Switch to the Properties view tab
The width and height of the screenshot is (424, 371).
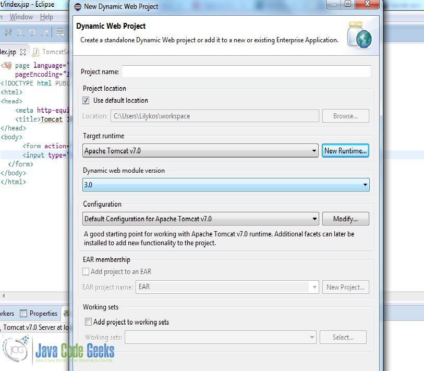(39, 314)
